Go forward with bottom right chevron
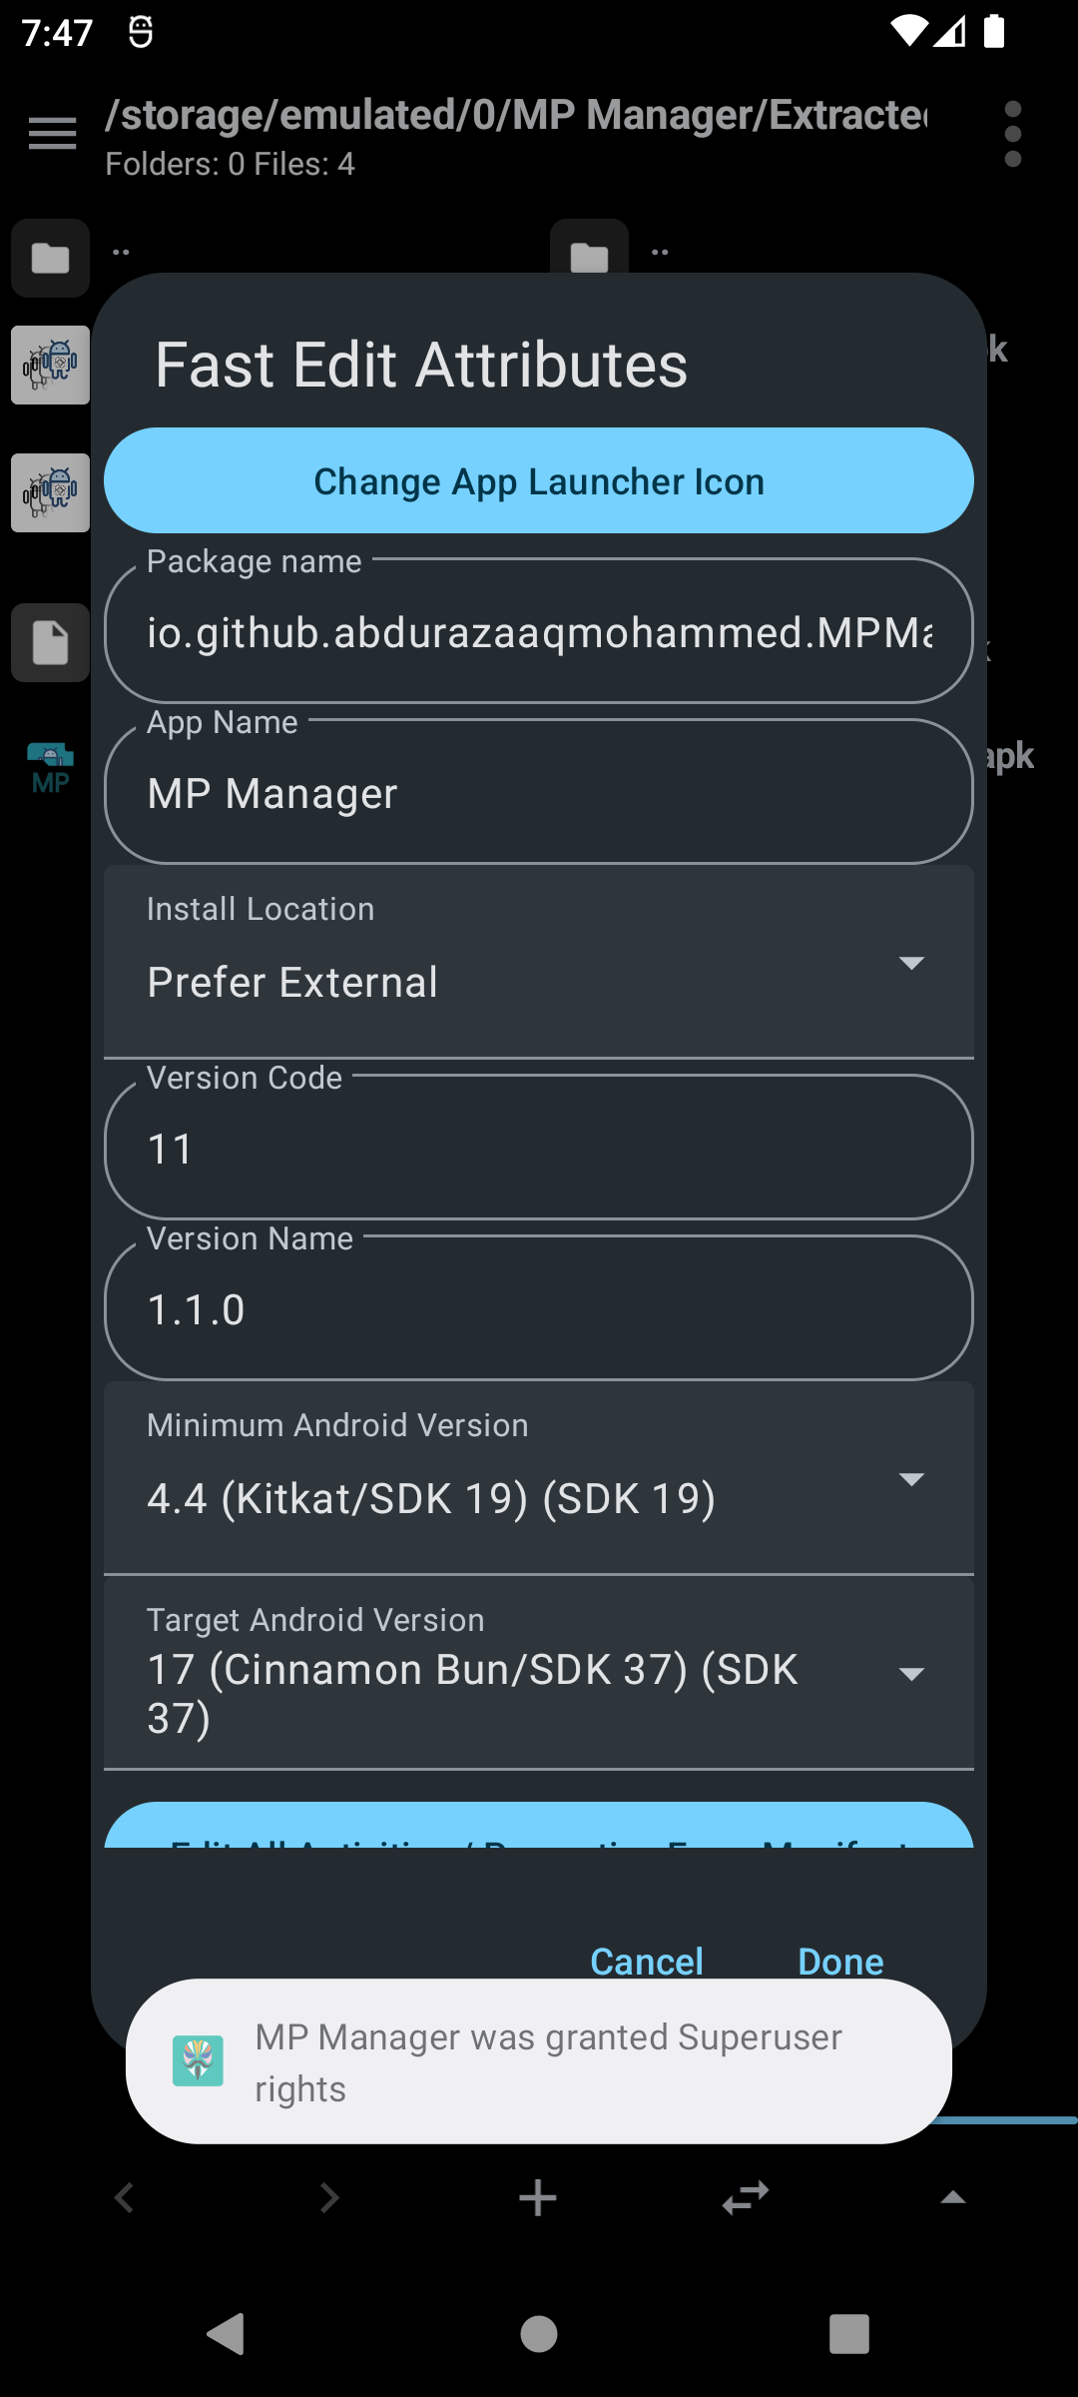Viewport: 1078px width, 2397px height. pyautogui.click(x=329, y=2197)
